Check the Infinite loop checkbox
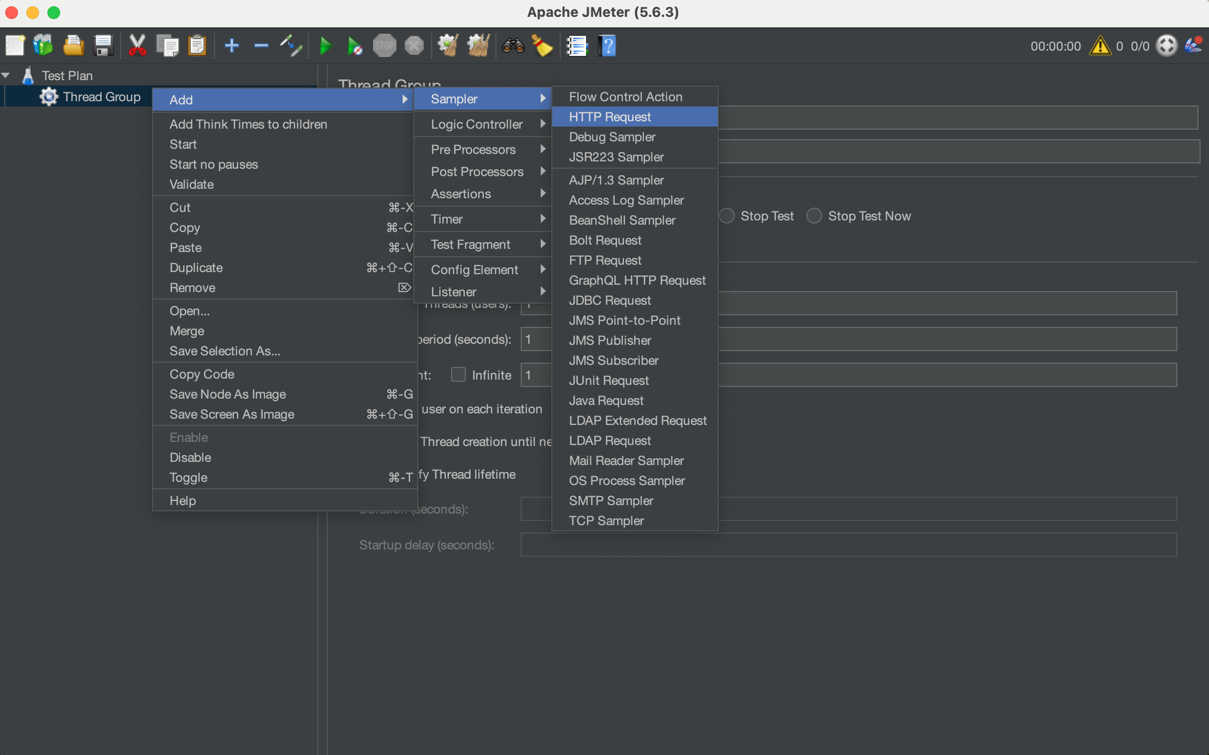The width and height of the screenshot is (1209, 755). click(x=459, y=374)
